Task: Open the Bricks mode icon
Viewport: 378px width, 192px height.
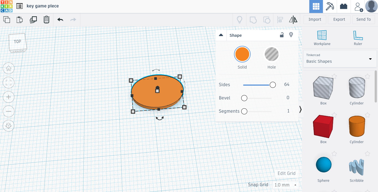Action: point(344,6)
